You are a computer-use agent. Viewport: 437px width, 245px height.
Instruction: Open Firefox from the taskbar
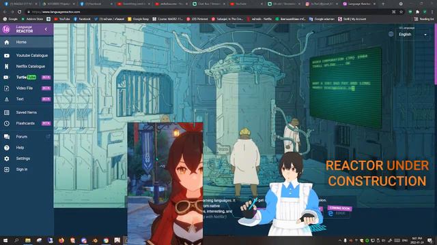61,240
